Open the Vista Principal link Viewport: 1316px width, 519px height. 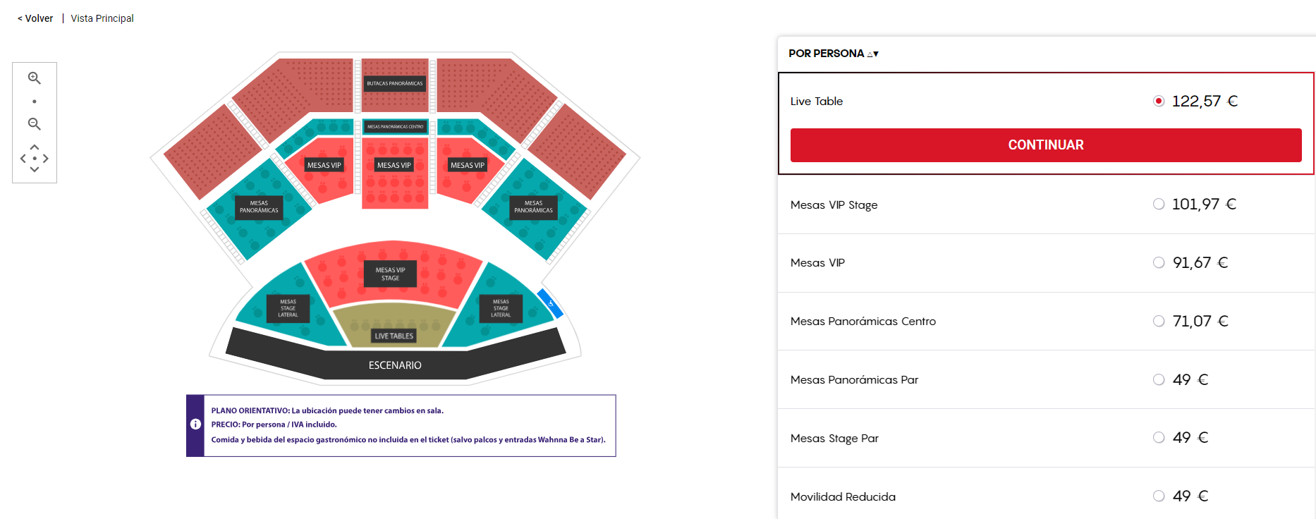click(x=102, y=18)
